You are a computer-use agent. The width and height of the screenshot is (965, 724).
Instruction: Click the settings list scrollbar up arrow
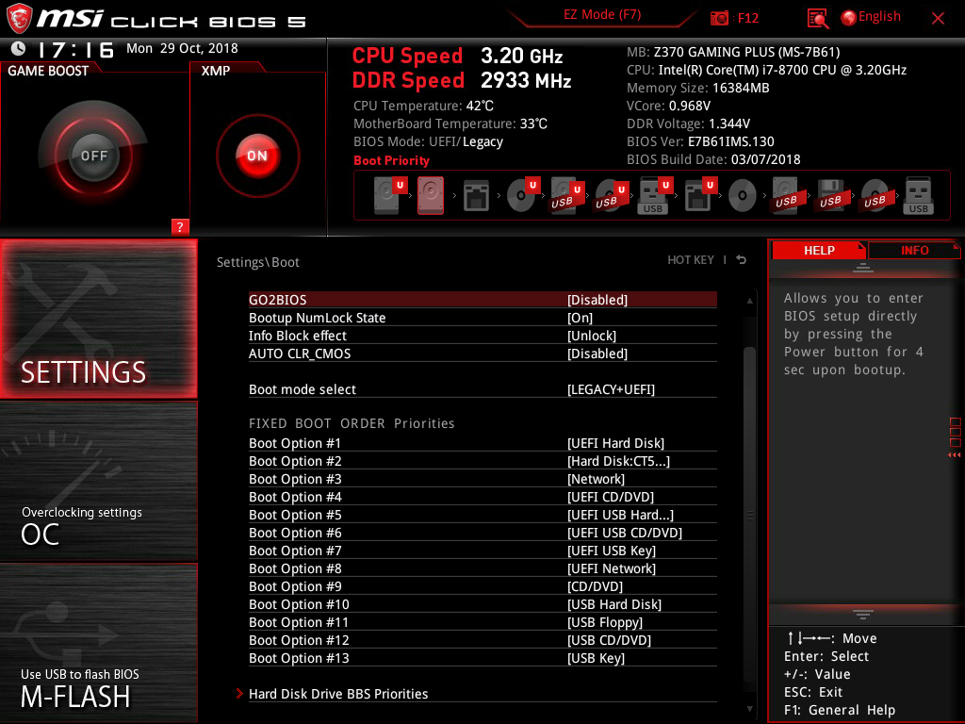(x=749, y=300)
